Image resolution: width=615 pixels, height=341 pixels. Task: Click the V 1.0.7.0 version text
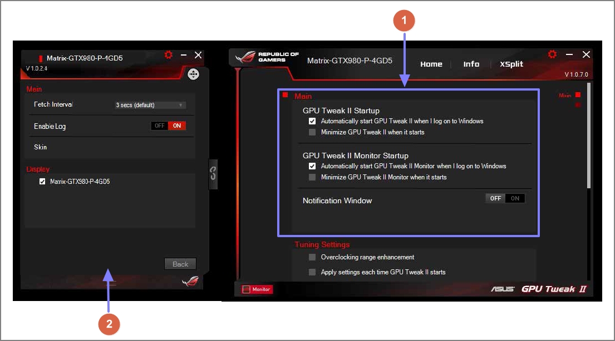(x=576, y=74)
